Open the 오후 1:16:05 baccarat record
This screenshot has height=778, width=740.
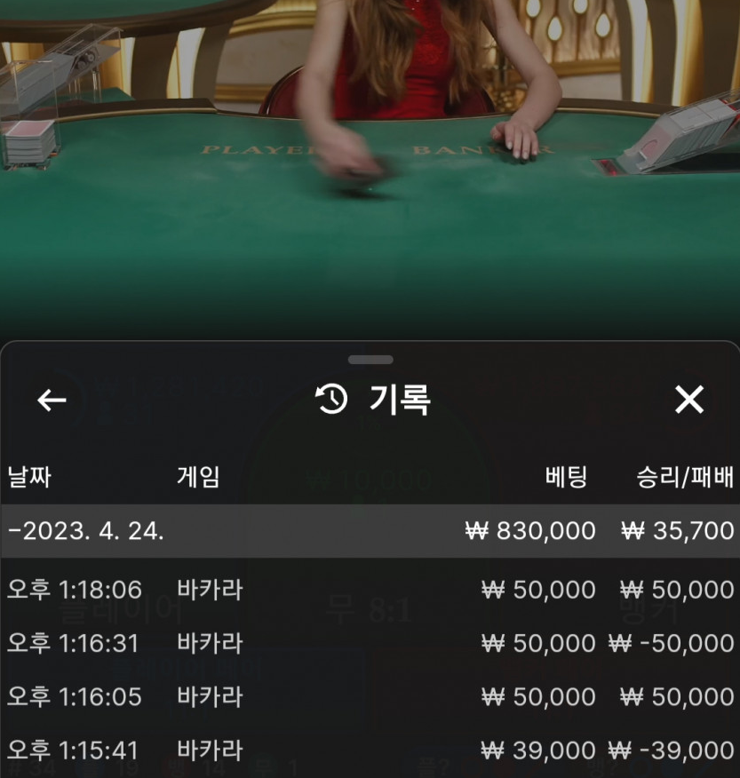point(370,696)
